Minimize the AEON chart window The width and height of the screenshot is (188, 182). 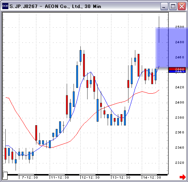[x=164, y=6]
